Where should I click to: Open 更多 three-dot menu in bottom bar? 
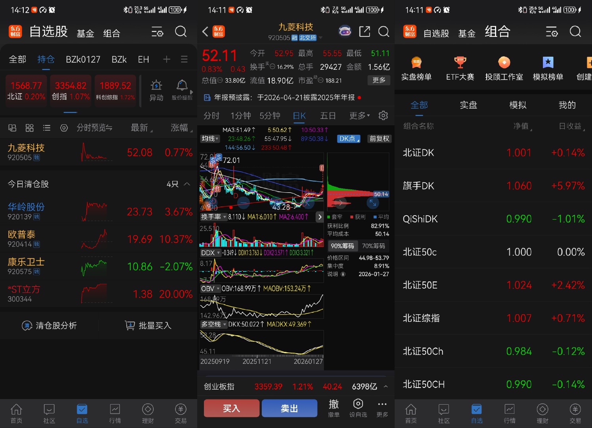(382, 408)
